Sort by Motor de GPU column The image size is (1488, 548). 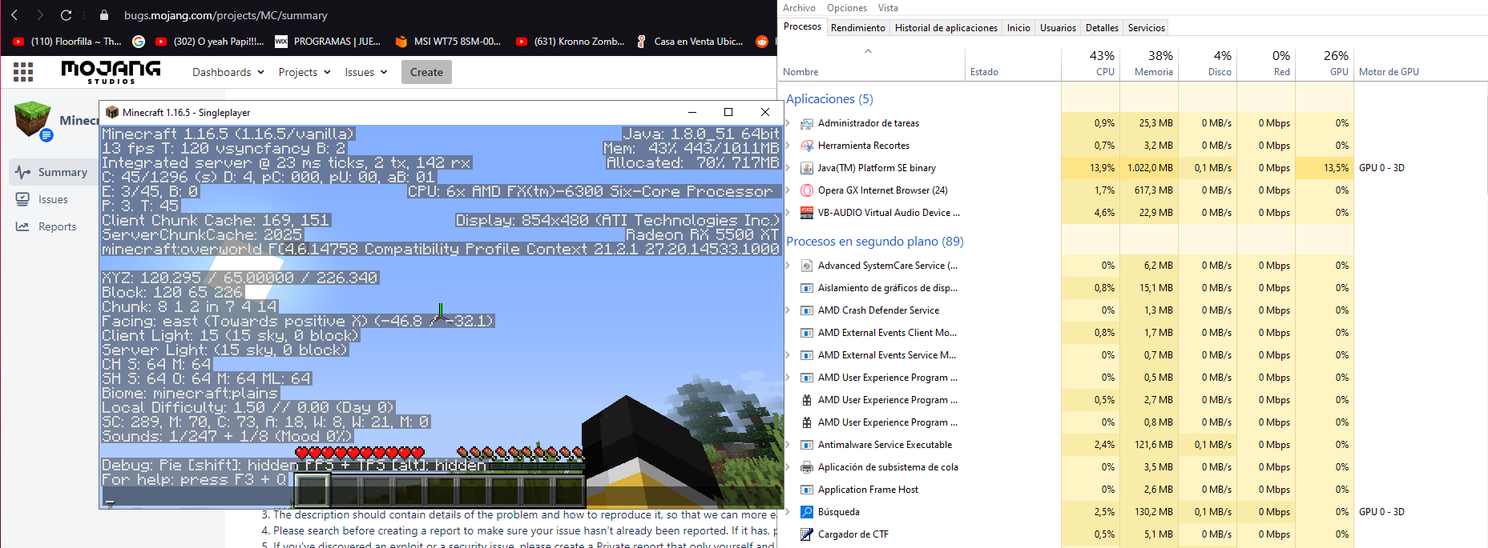[1389, 72]
